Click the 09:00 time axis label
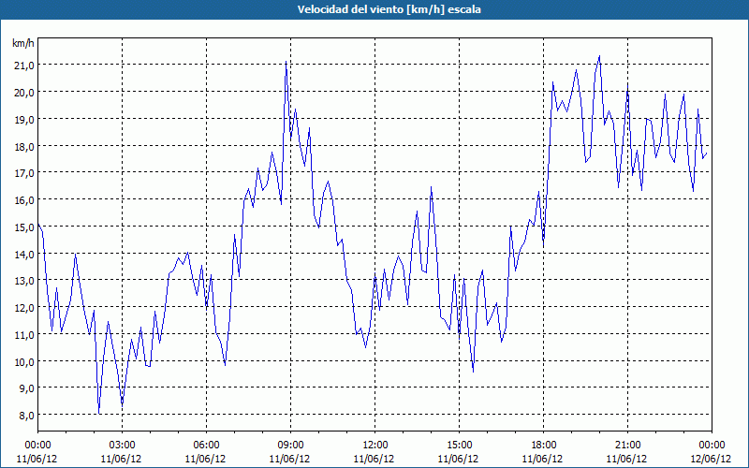The height and width of the screenshot is (468, 749). [x=290, y=446]
